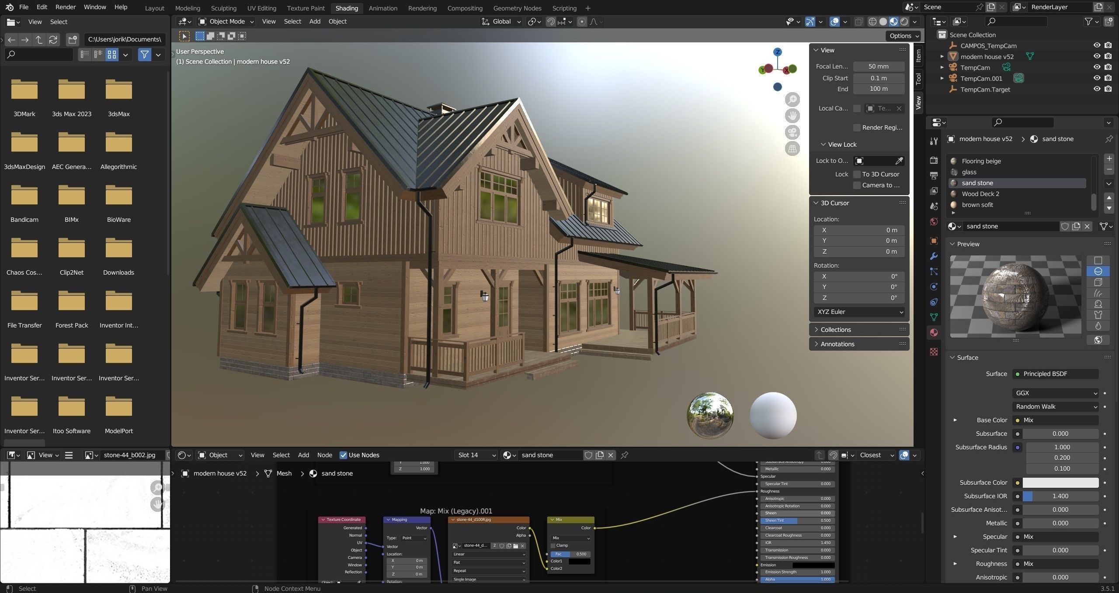Activate the viewport pan hand gizmo
Image resolution: width=1119 pixels, height=593 pixels.
point(792,116)
